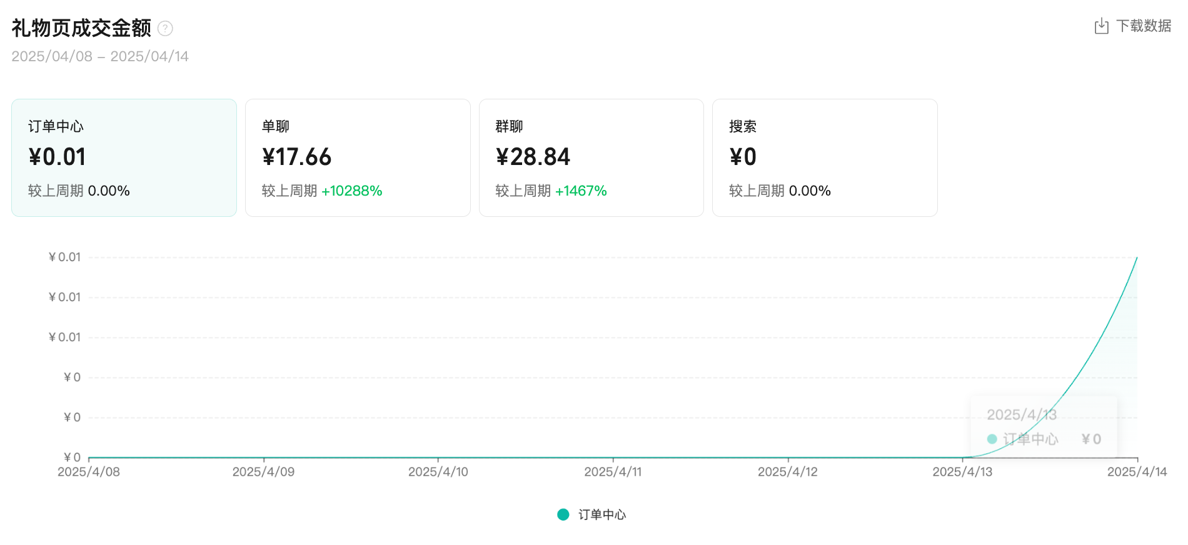
Task: Click the 2025/4/08 x-axis date label
Action: pyautogui.click(x=89, y=472)
